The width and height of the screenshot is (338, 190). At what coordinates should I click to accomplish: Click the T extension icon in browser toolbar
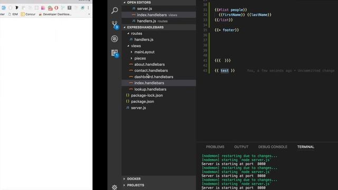69,8
